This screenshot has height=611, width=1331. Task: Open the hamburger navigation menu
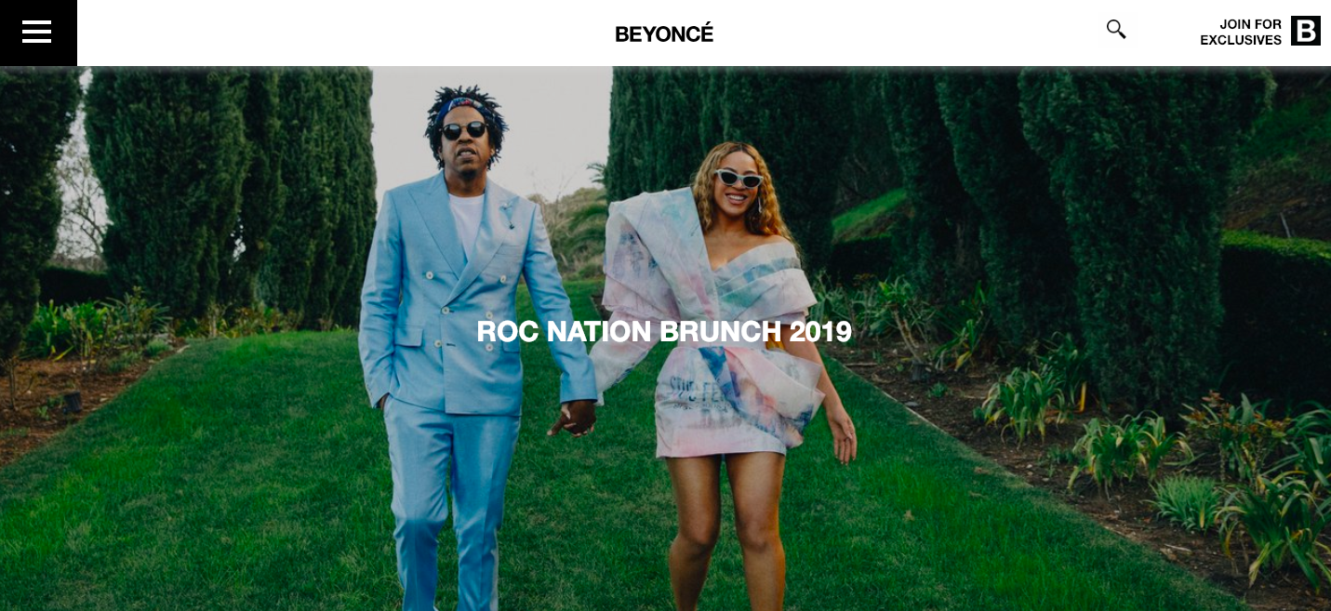[37, 32]
